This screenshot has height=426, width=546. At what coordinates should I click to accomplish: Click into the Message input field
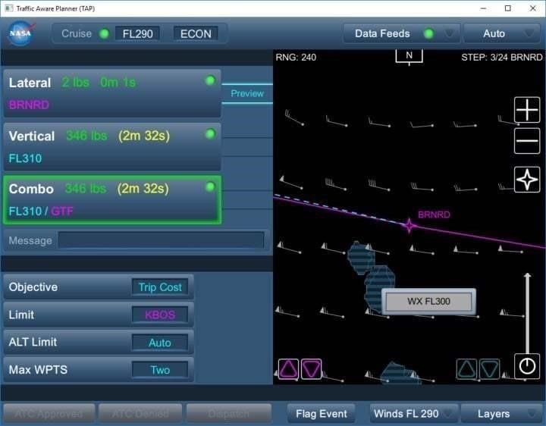coord(162,240)
